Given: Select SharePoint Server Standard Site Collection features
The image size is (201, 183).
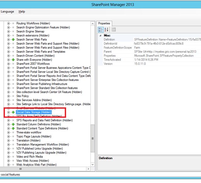Looking at the screenshot, I should [47, 88].
